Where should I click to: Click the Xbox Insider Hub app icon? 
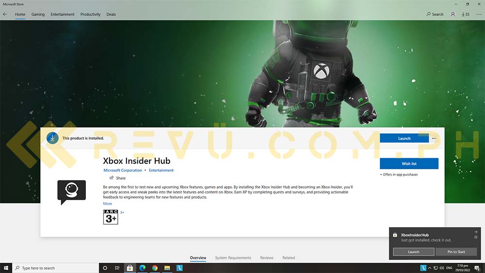coord(71,193)
